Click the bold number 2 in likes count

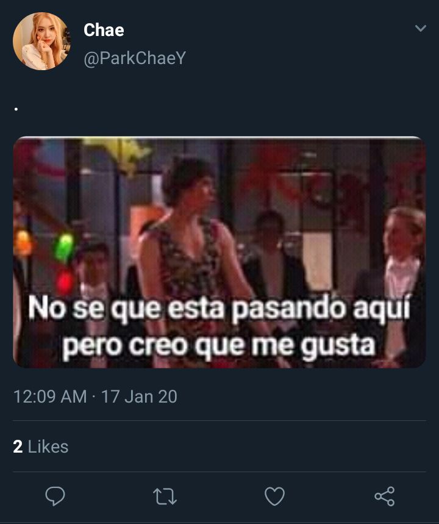tap(18, 447)
